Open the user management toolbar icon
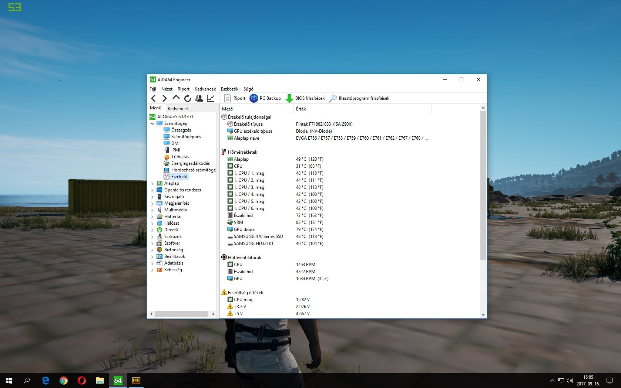The width and height of the screenshot is (621, 388). pyautogui.click(x=199, y=98)
